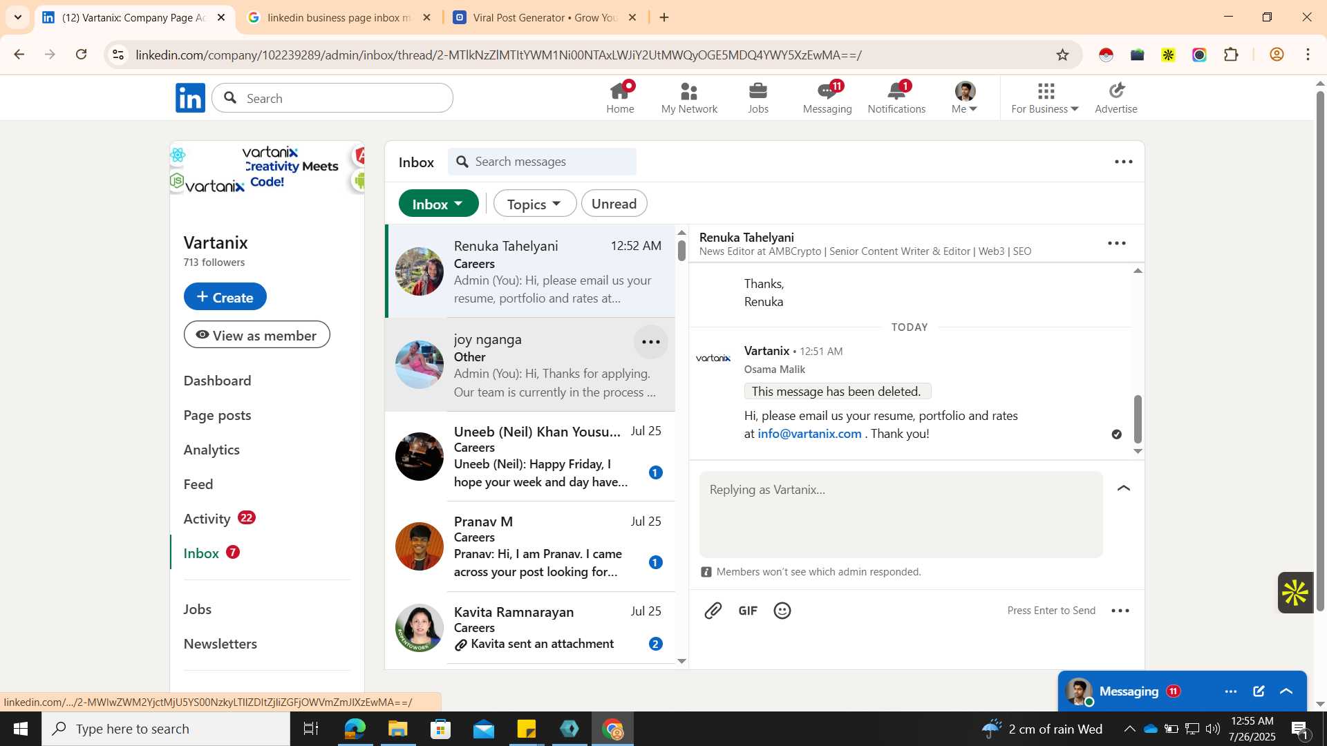Open Activity with 22 badge
Viewport: 1327px width, 746px height.
point(219,519)
